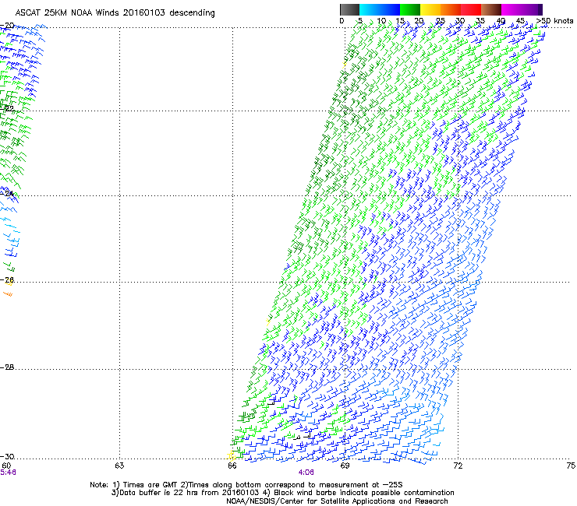Click the '10' legend label under color bar
Image resolution: width=577 pixels, height=506 pixels.
click(381, 21)
